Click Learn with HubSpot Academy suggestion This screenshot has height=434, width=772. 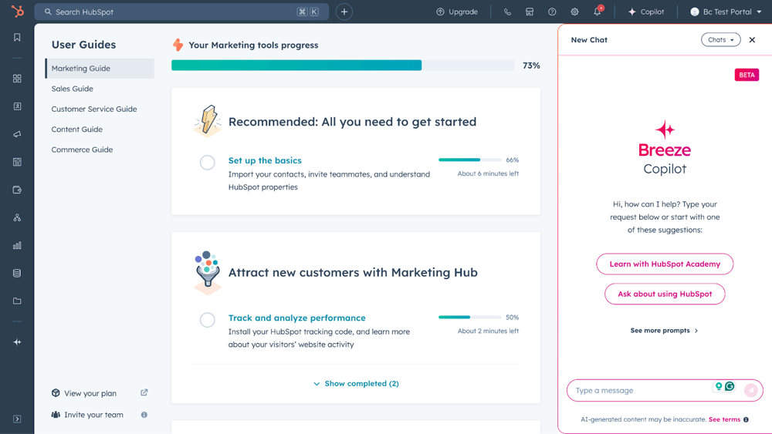(x=665, y=264)
